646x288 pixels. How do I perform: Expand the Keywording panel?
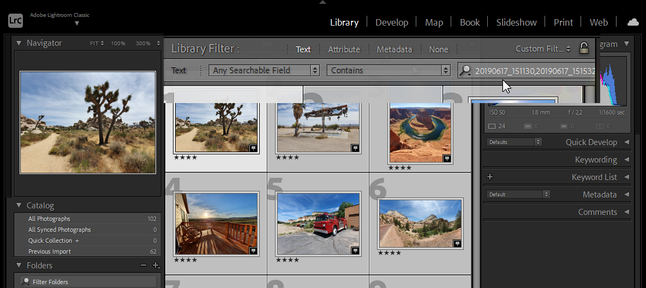pos(627,159)
